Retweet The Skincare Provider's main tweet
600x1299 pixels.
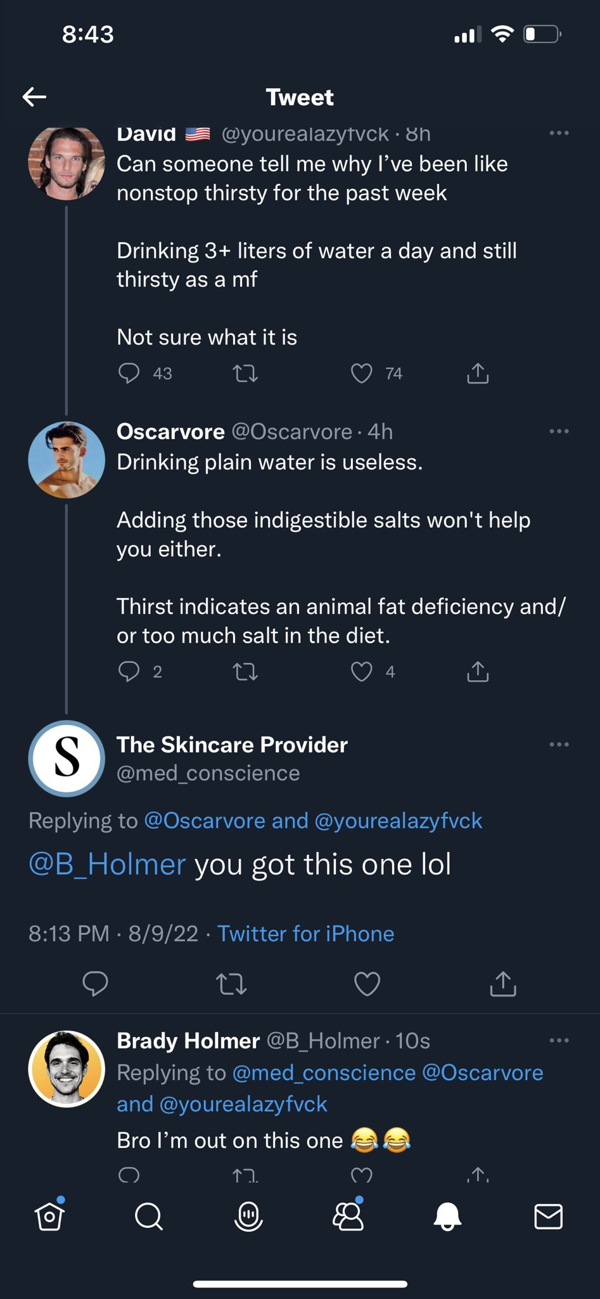tap(231, 984)
